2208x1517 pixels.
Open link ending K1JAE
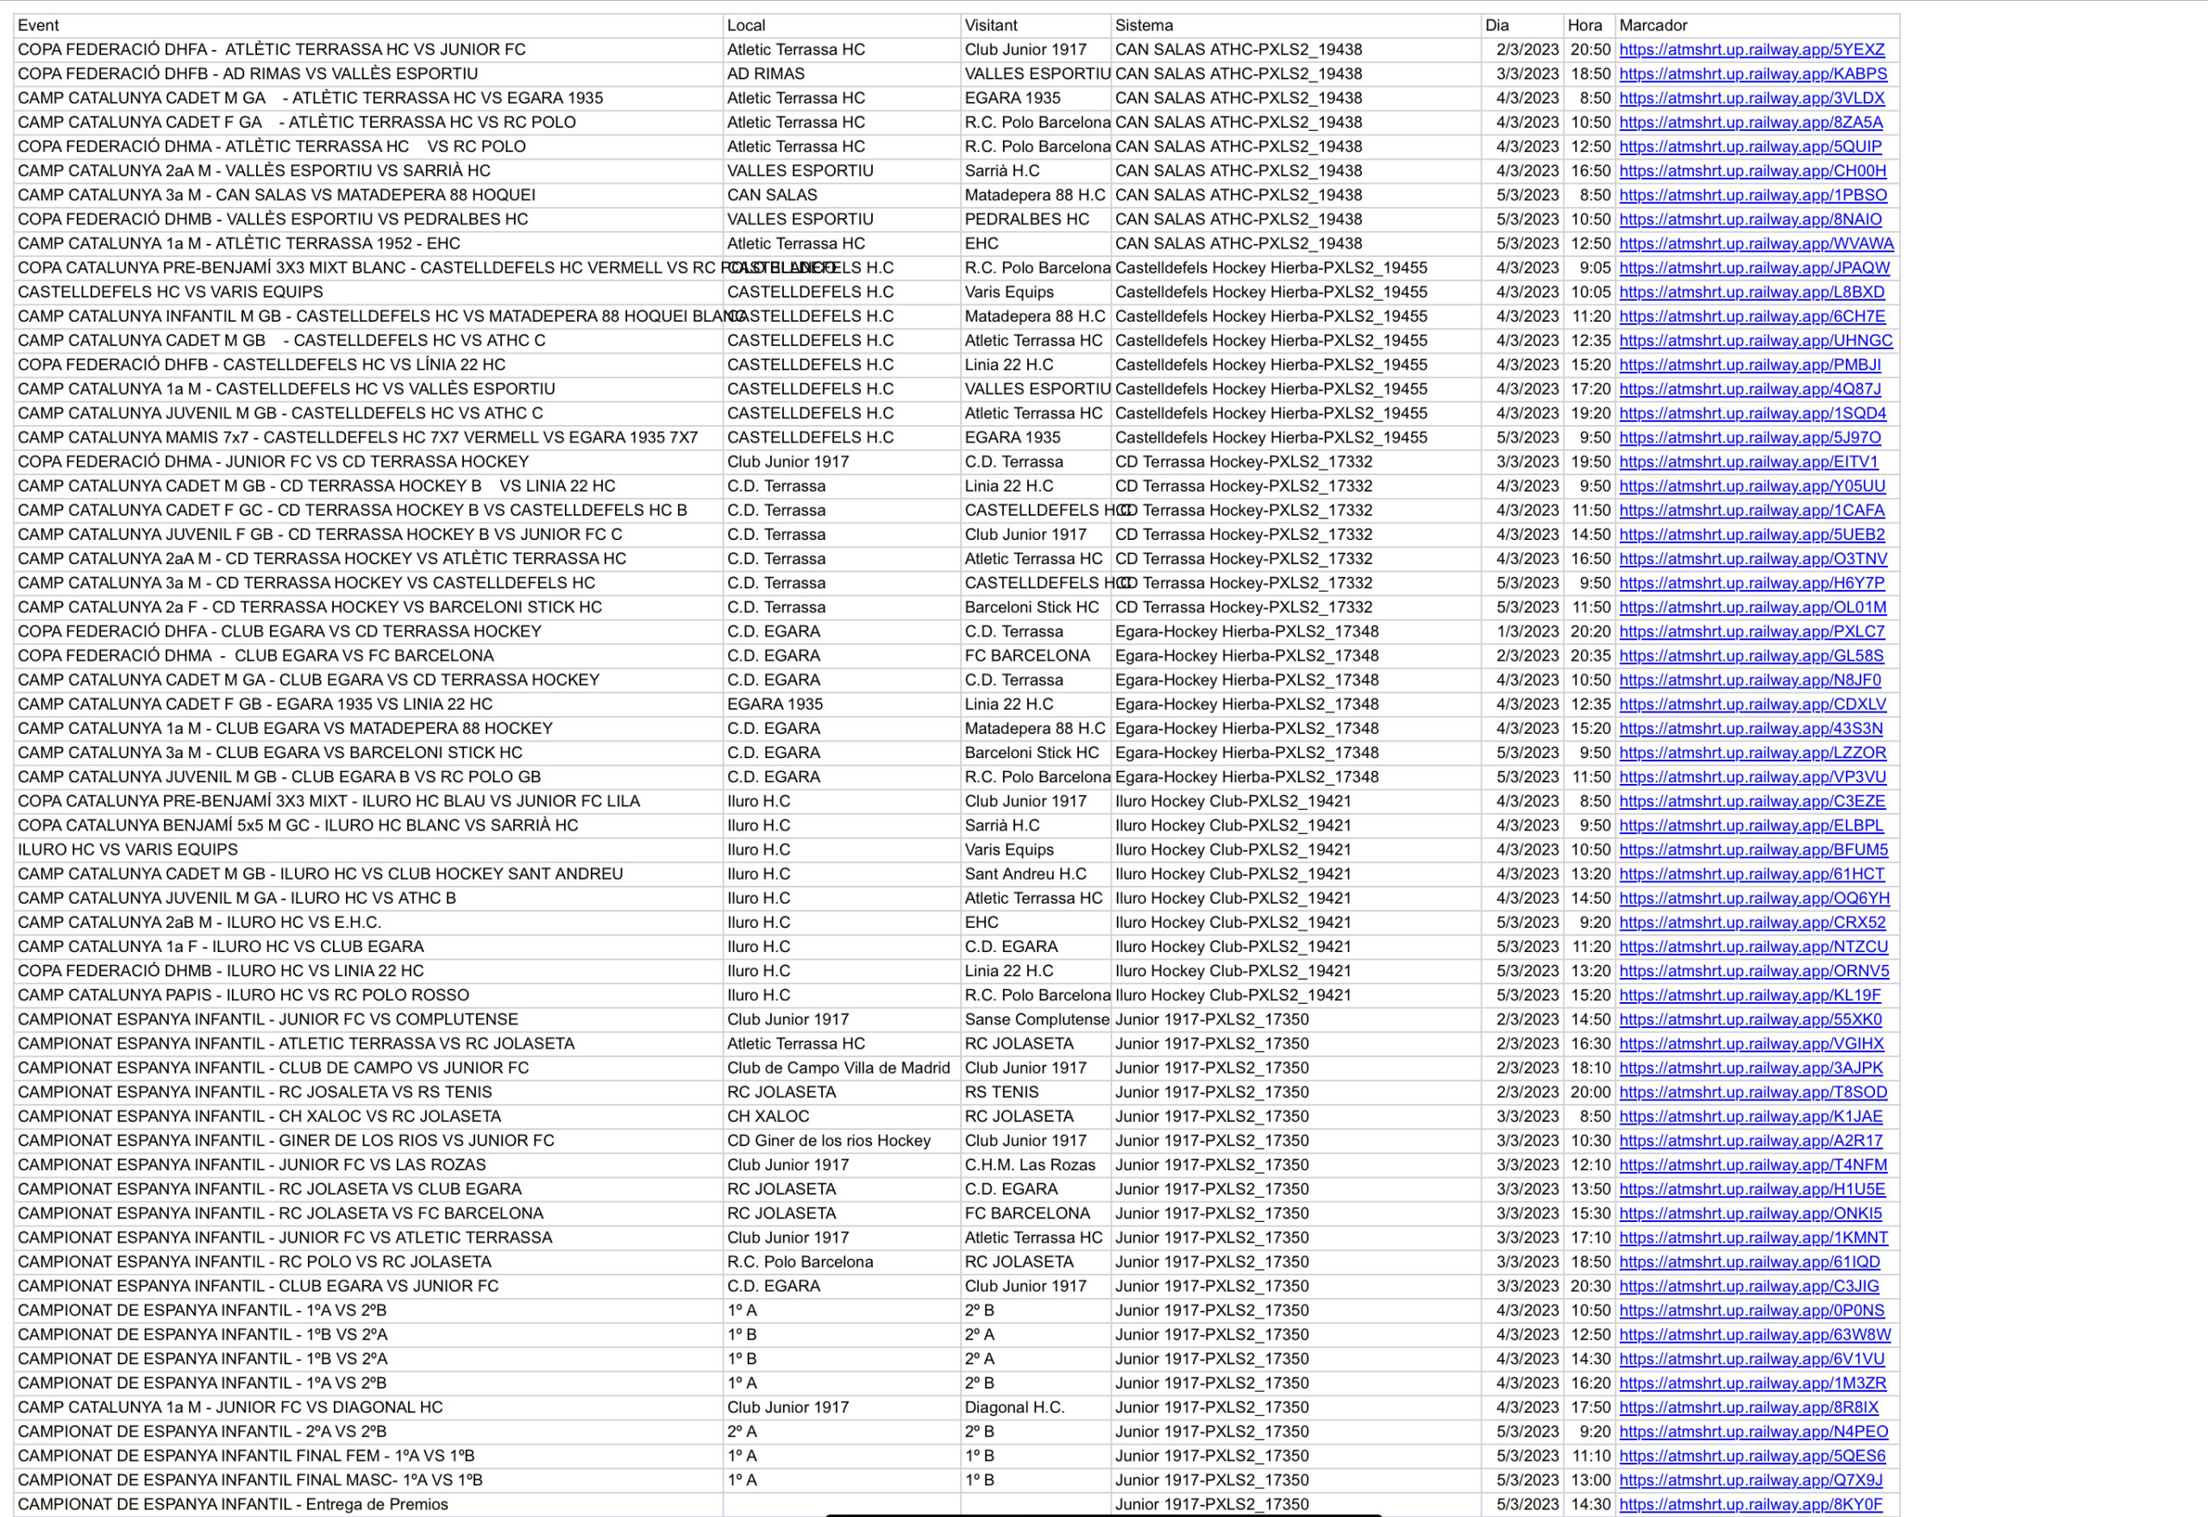coord(1751,1117)
